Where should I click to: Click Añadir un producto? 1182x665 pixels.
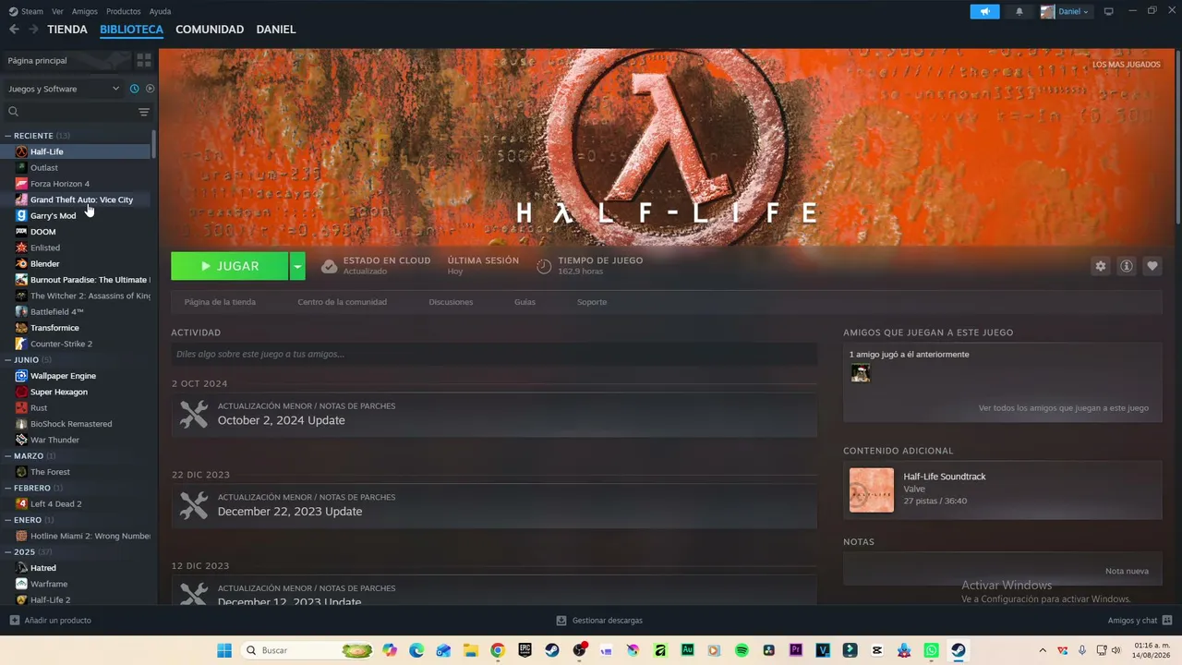pyautogui.click(x=51, y=621)
